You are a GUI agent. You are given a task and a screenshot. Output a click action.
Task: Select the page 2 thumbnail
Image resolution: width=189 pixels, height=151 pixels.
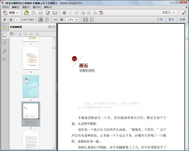31,114
